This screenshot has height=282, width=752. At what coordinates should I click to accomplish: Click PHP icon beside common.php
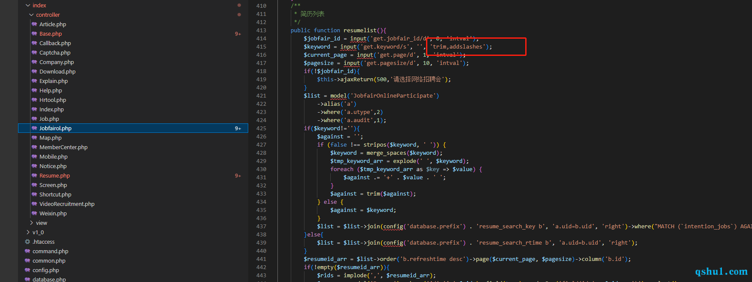pos(27,261)
